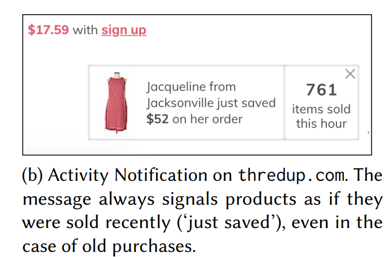Click the 761 items counter
Screen dimensions: 389x257
(x=321, y=90)
